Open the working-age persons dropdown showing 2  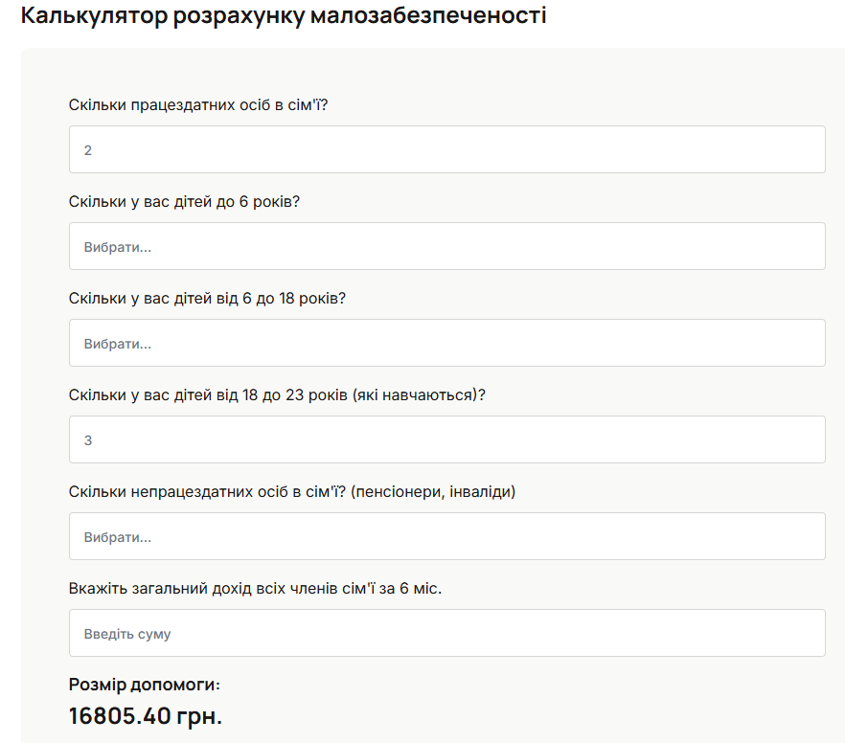[x=446, y=149]
